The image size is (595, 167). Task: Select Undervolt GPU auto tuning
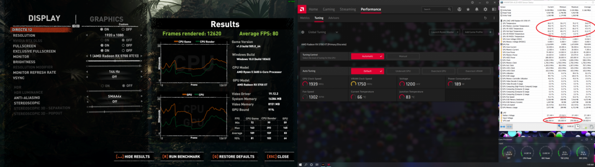click(x=403, y=71)
